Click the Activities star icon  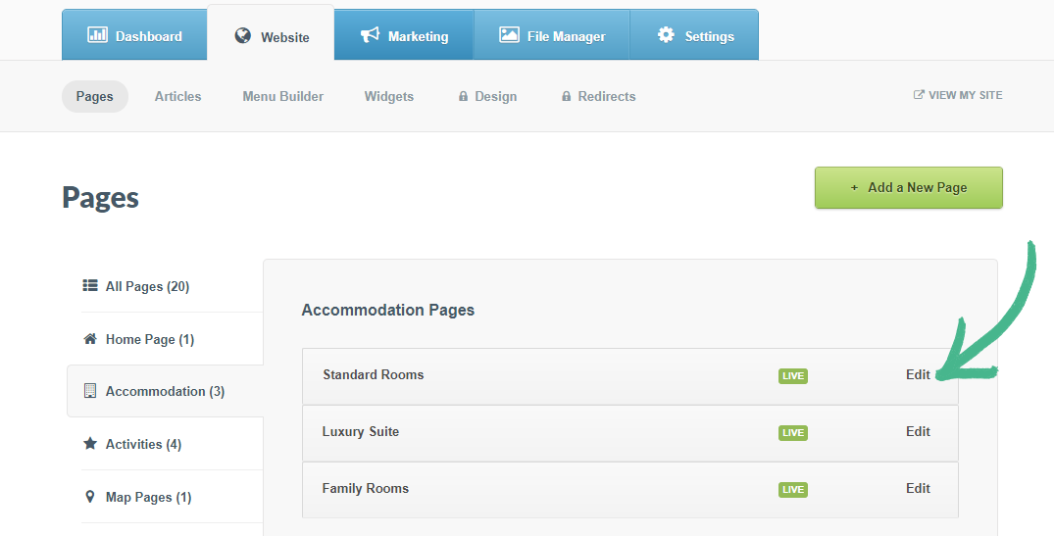(90, 444)
